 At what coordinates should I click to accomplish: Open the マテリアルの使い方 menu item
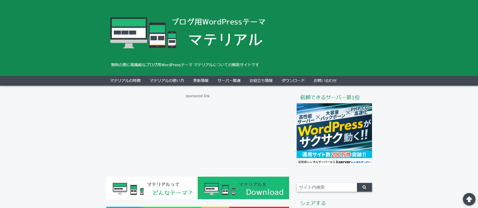point(167,81)
